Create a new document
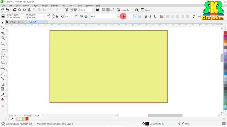Screen dimensions: 227x127 click(2, 10)
